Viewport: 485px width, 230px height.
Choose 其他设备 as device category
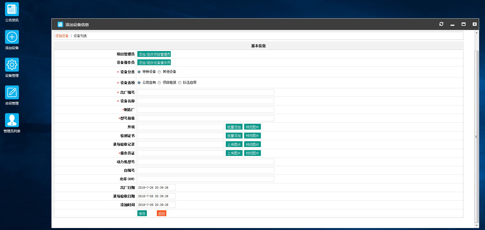tap(159, 72)
